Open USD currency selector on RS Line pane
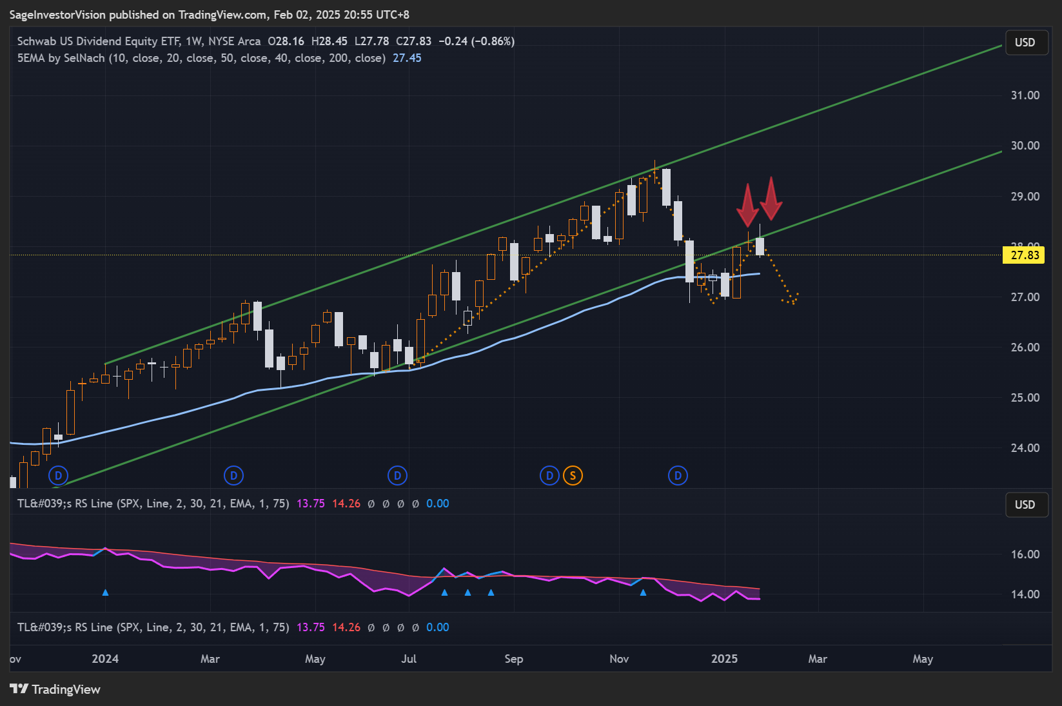This screenshot has height=706, width=1062. tap(1025, 505)
